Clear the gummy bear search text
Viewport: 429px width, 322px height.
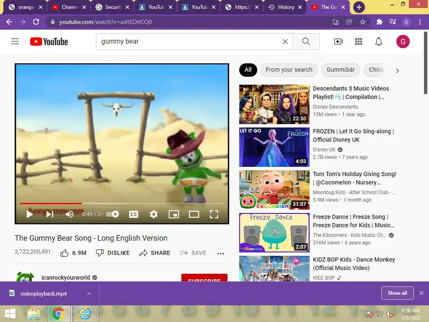(285, 42)
